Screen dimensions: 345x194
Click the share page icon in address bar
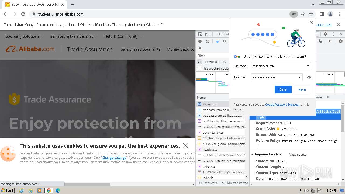pos(302,14)
